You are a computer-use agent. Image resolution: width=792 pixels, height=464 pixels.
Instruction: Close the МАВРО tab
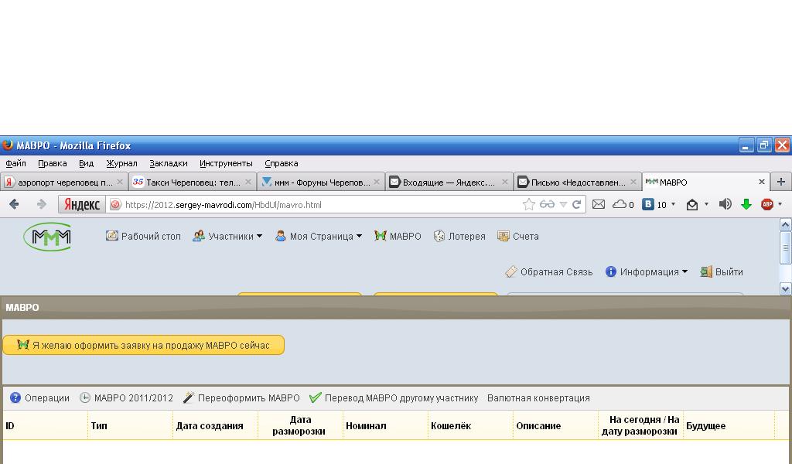[762, 182]
